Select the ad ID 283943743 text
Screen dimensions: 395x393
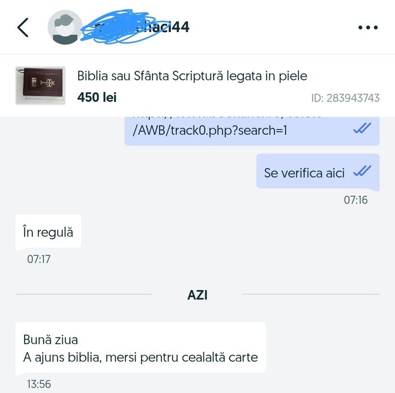click(345, 98)
